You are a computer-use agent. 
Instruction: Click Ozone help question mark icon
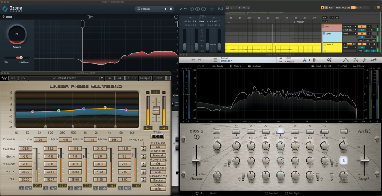tap(203, 9)
